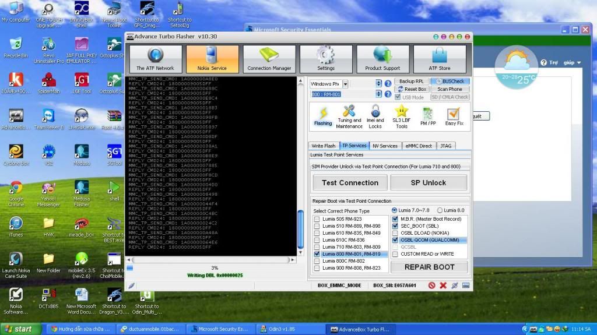
Task: Uncheck M.B.R. (Master Boot Record)
Action: point(395,219)
